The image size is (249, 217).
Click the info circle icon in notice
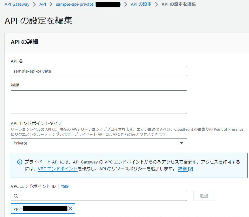pyautogui.click(x=20, y=162)
